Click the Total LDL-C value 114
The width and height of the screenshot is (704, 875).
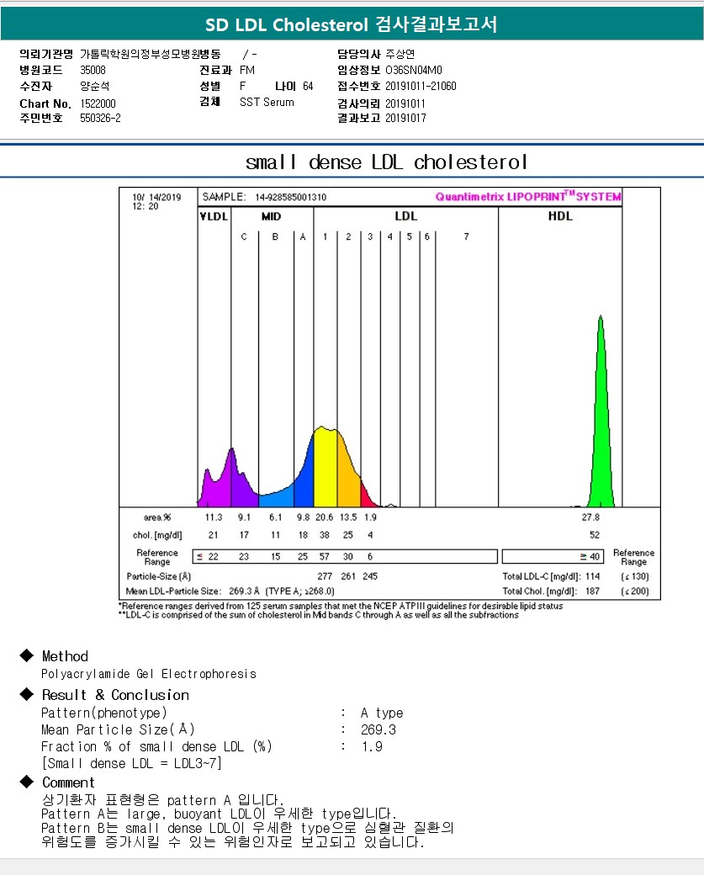[591, 577]
